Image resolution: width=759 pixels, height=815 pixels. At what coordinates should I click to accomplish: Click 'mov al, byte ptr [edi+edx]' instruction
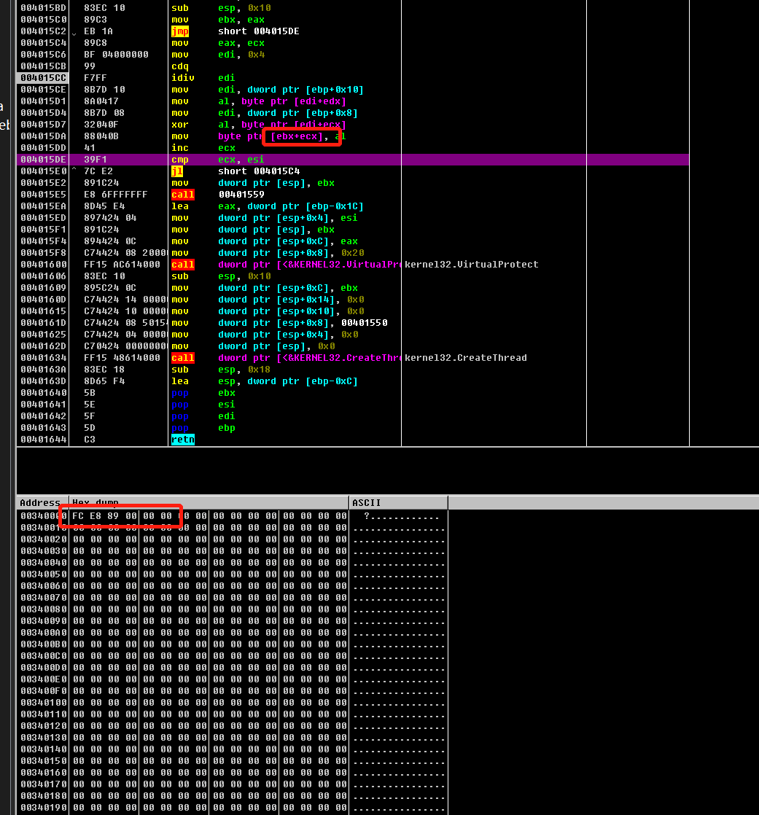[x=258, y=101]
